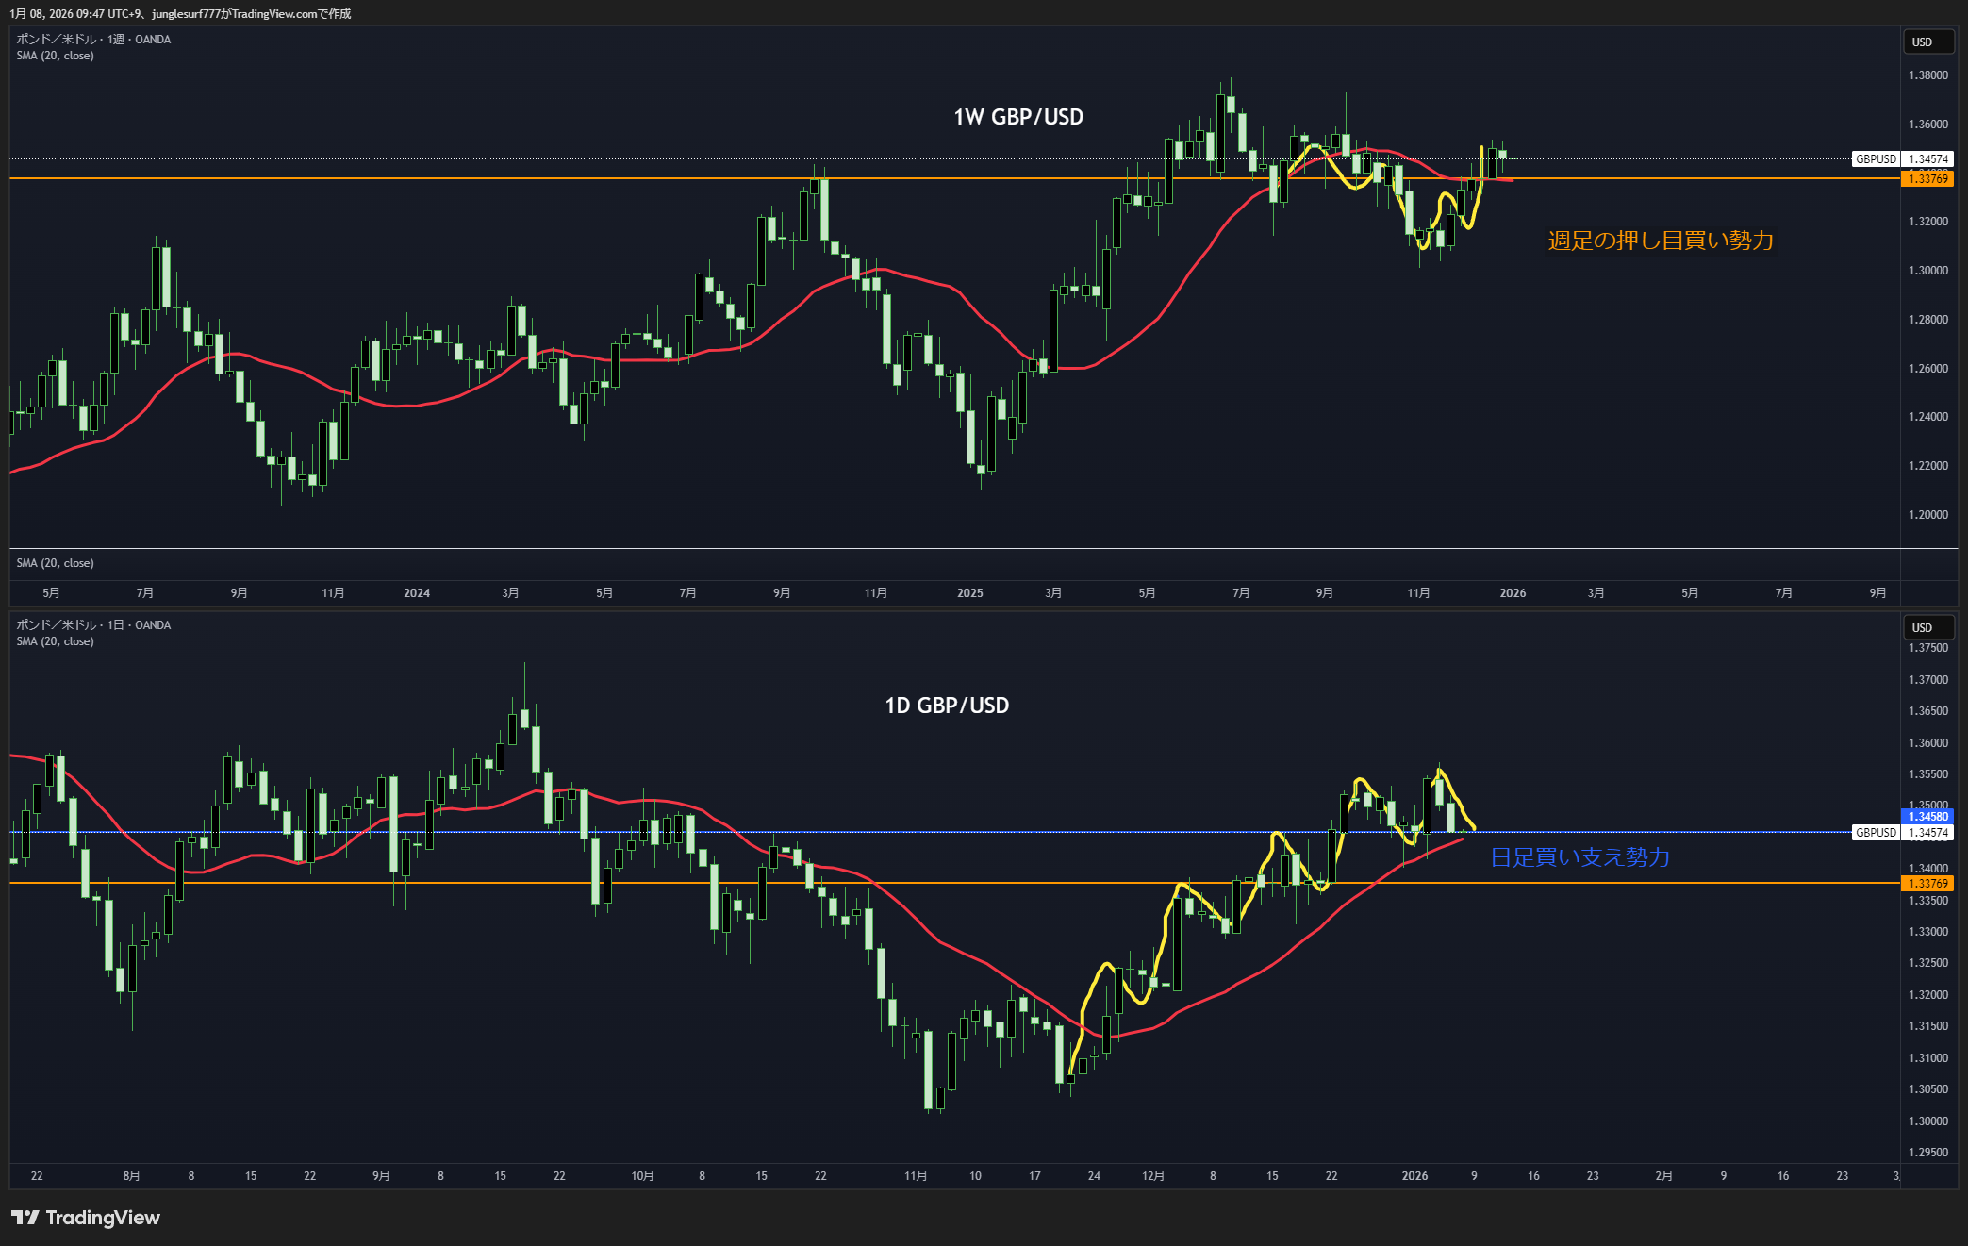The height and width of the screenshot is (1246, 1968).
Task: Click the TradingView.com creation caption at top
Action: [179, 13]
